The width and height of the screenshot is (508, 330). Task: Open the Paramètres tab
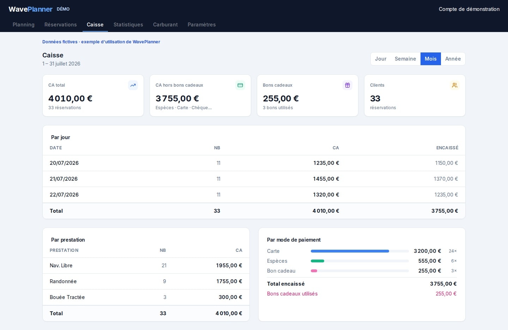pos(202,25)
